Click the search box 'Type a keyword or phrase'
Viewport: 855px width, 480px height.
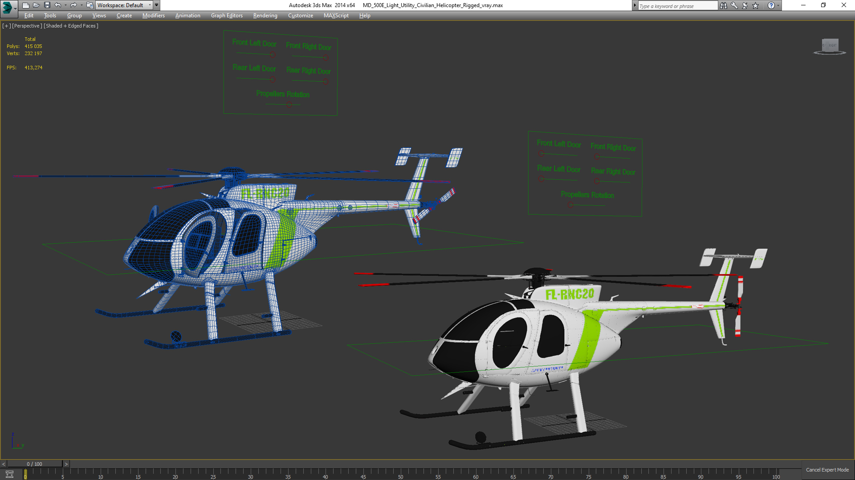coord(678,6)
